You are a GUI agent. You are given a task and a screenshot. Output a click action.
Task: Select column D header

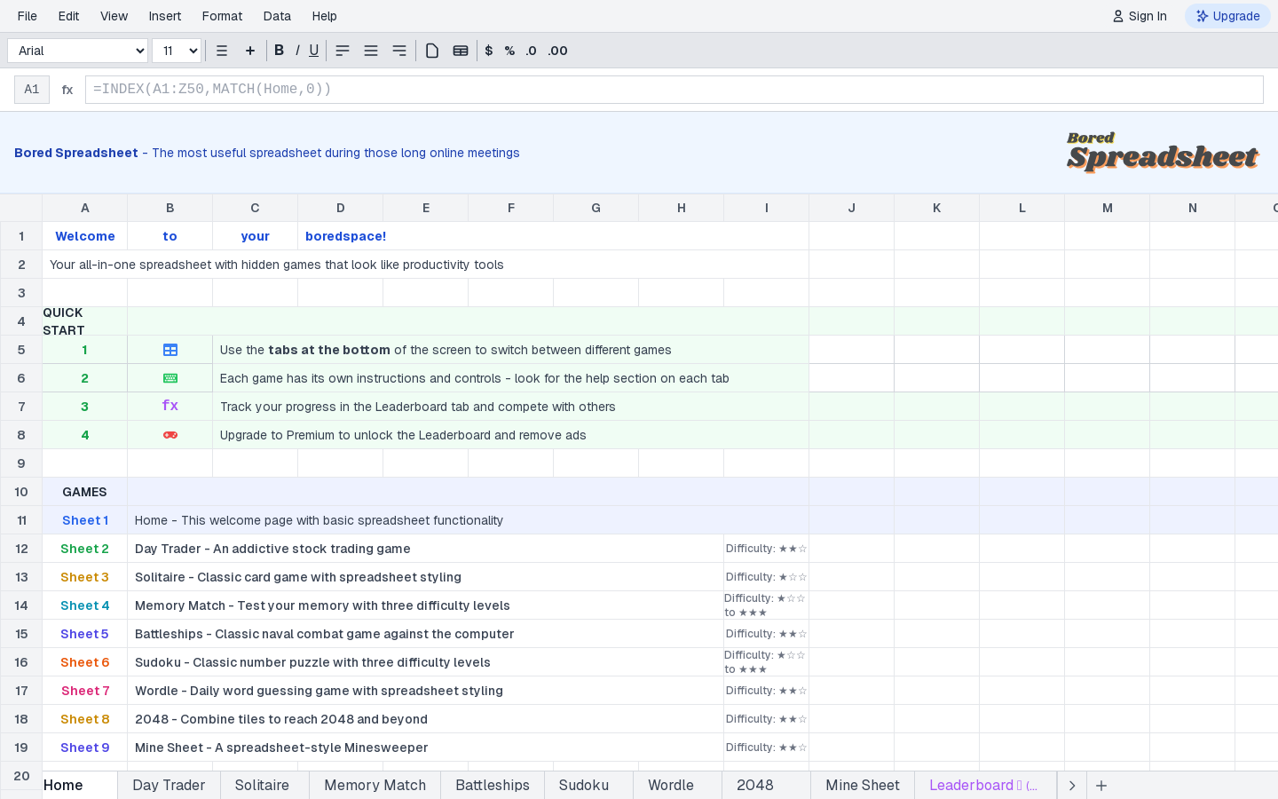tap(341, 208)
